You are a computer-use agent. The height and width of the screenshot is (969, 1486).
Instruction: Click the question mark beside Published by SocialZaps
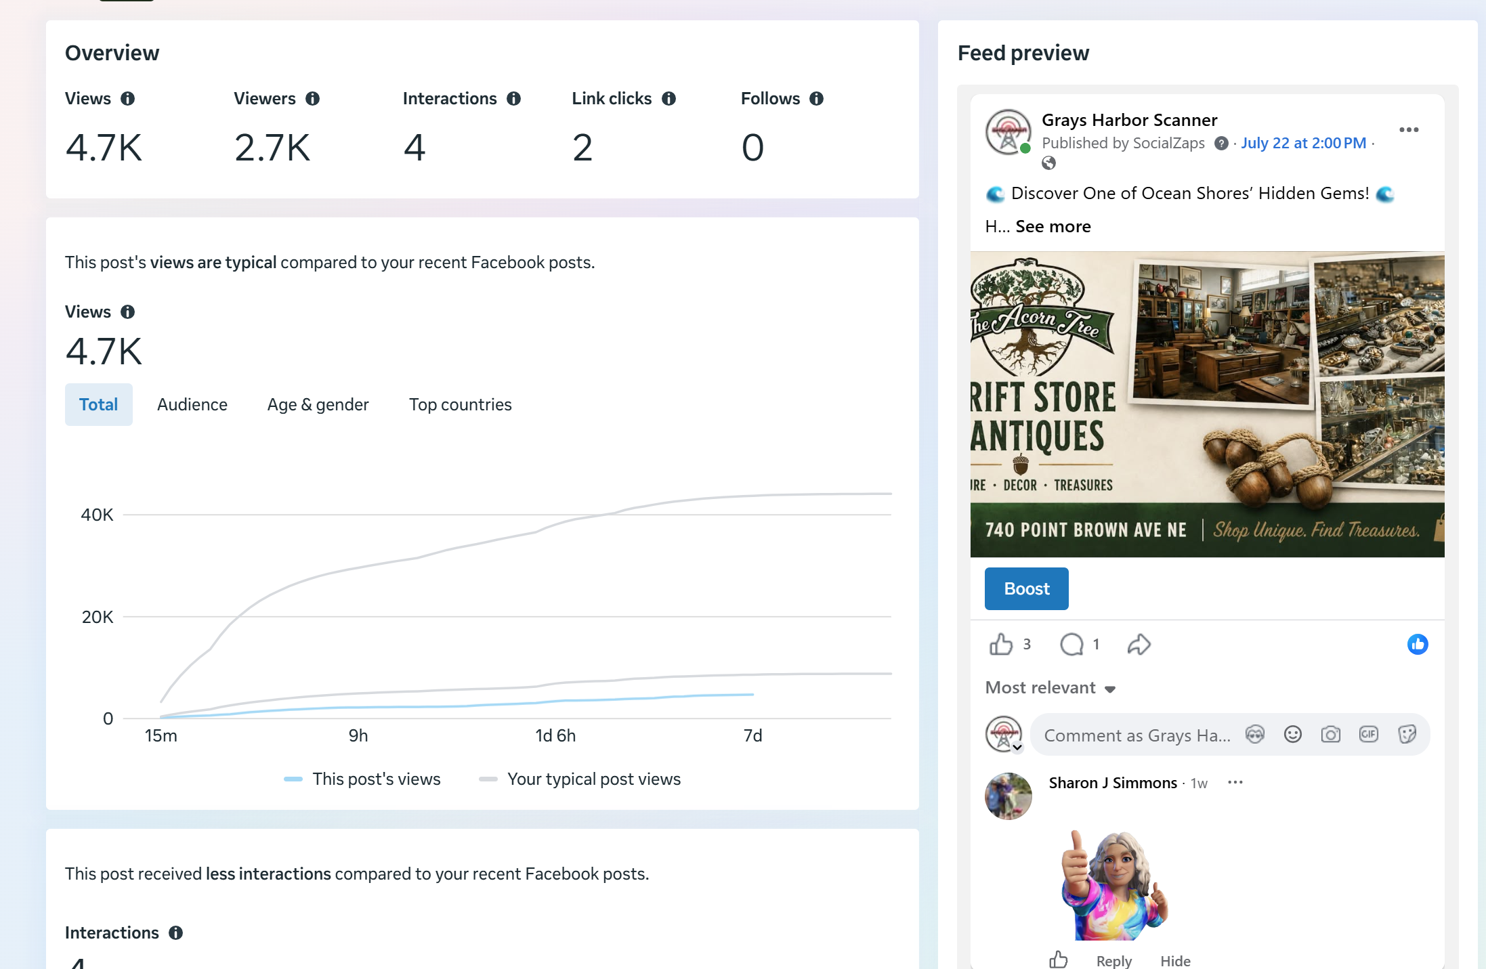[1221, 144]
